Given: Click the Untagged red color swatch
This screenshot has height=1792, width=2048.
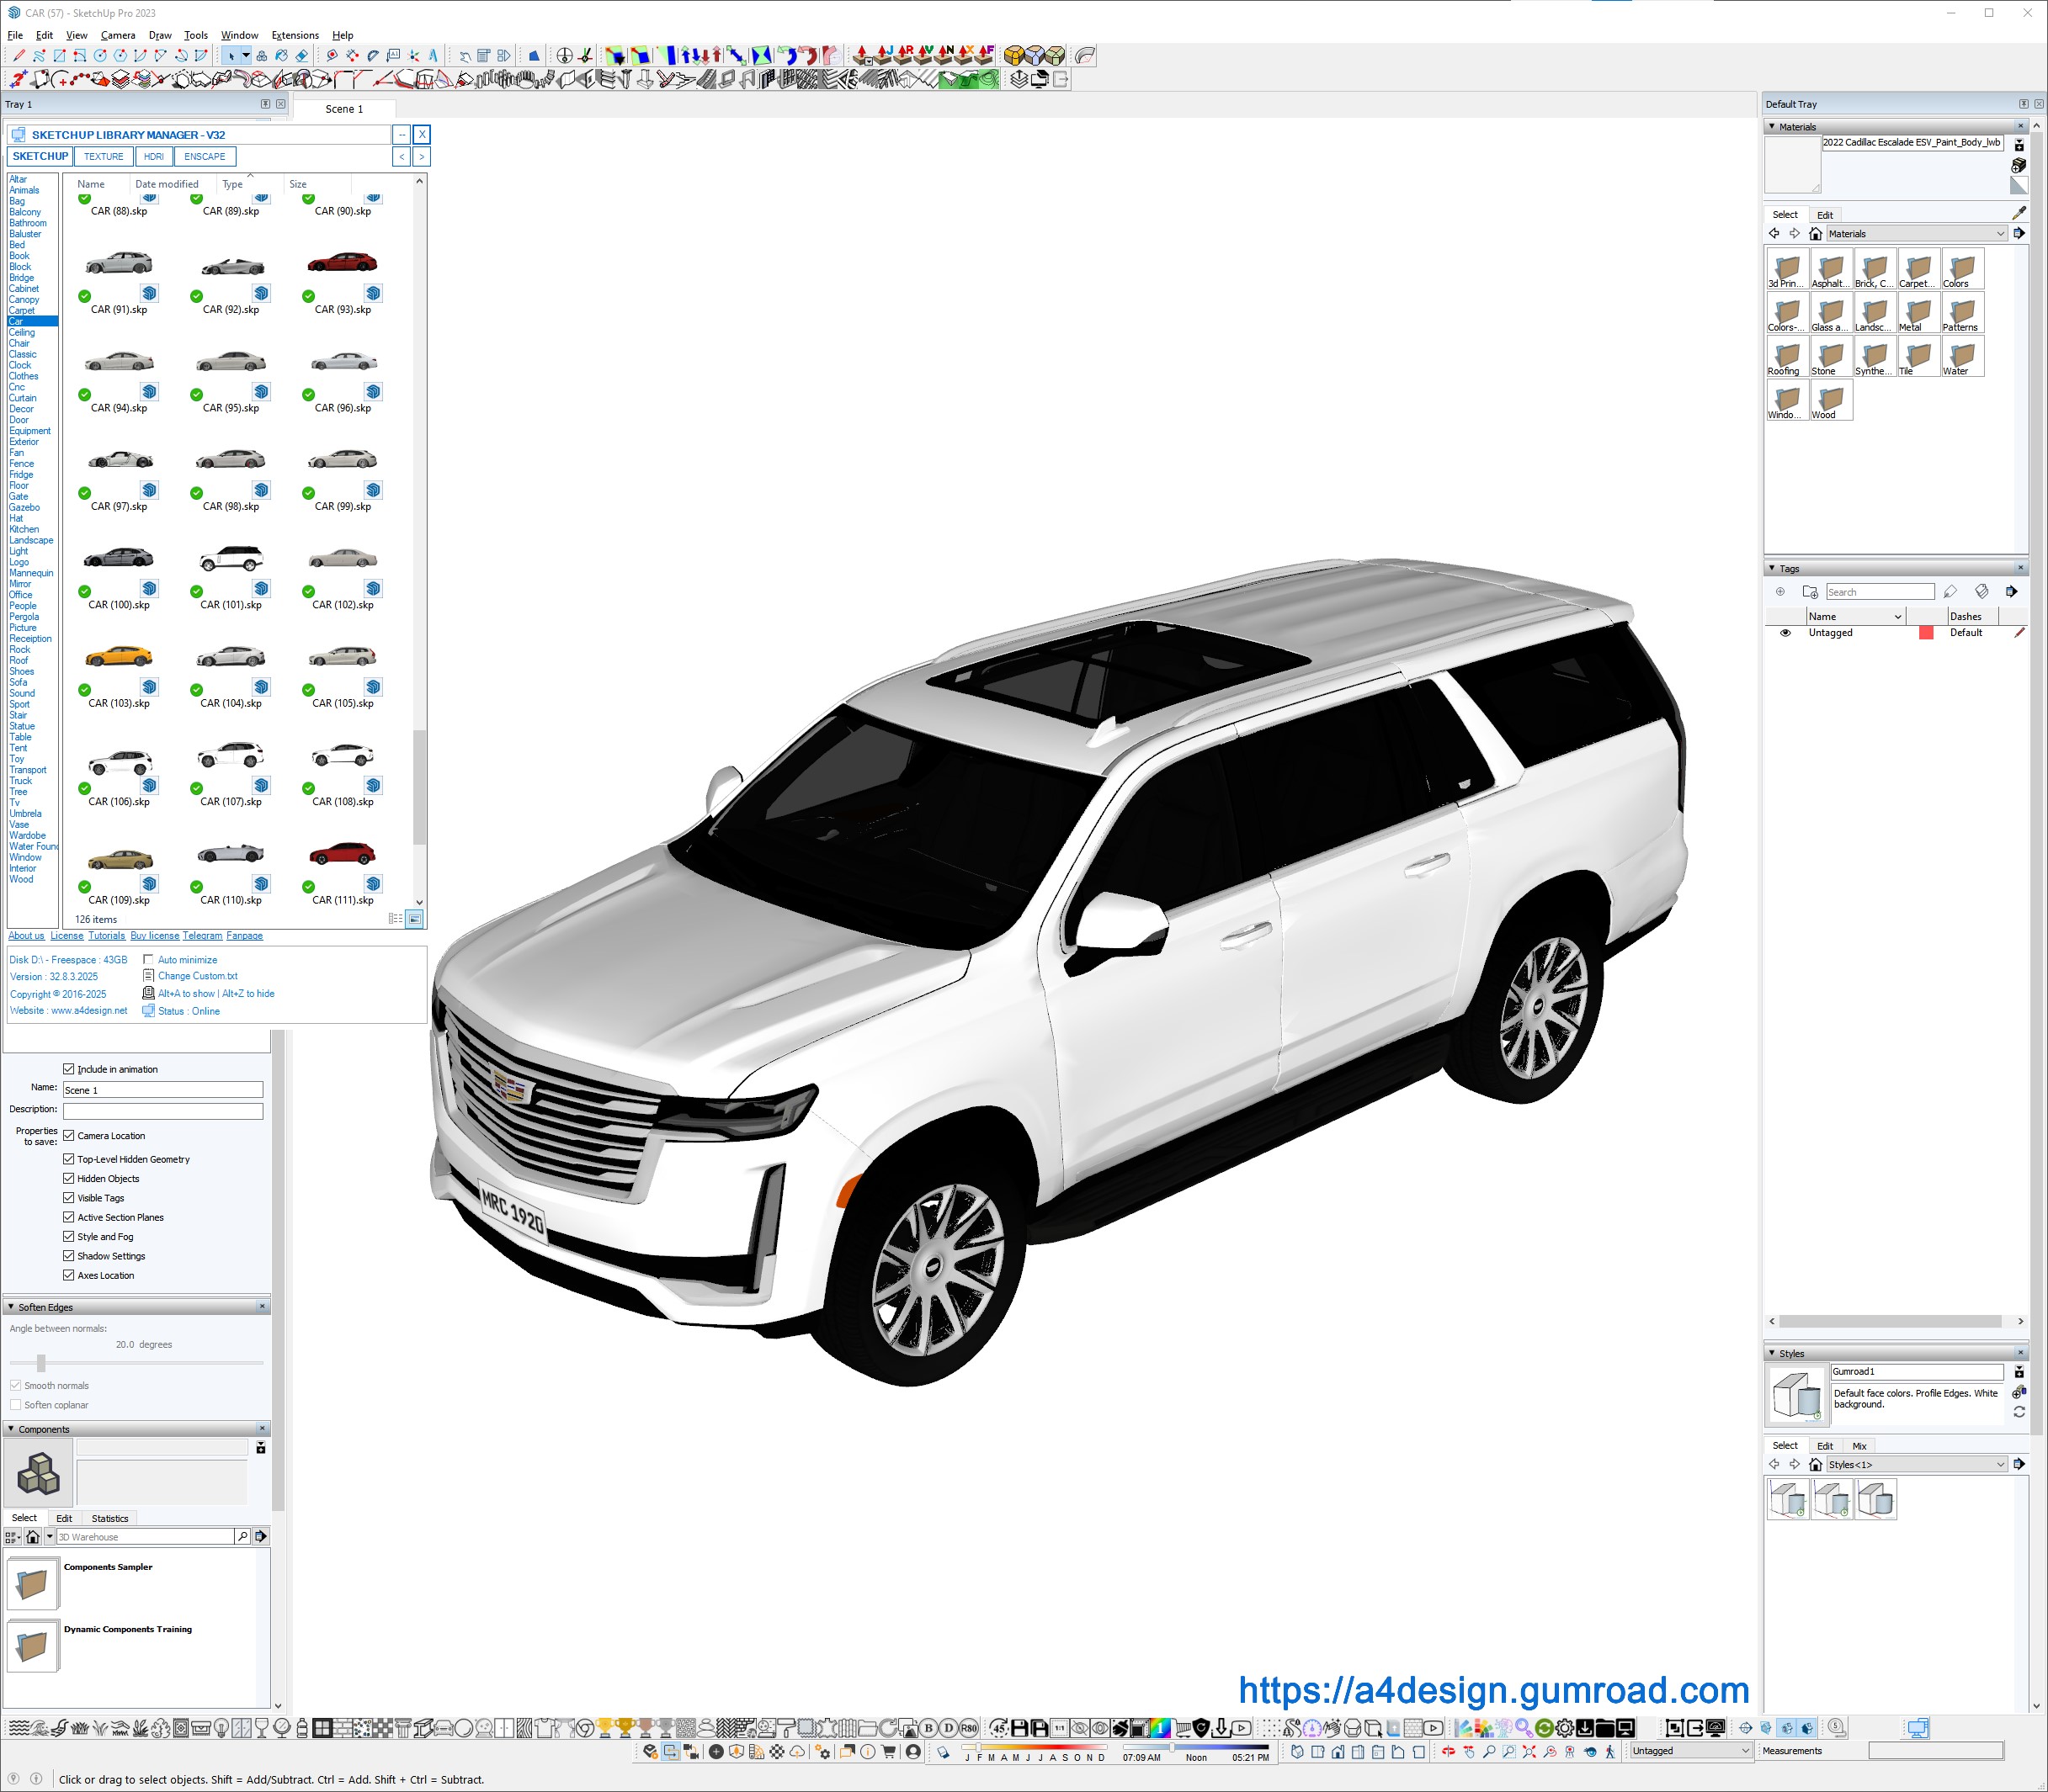Looking at the screenshot, I should tap(1926, 633).
